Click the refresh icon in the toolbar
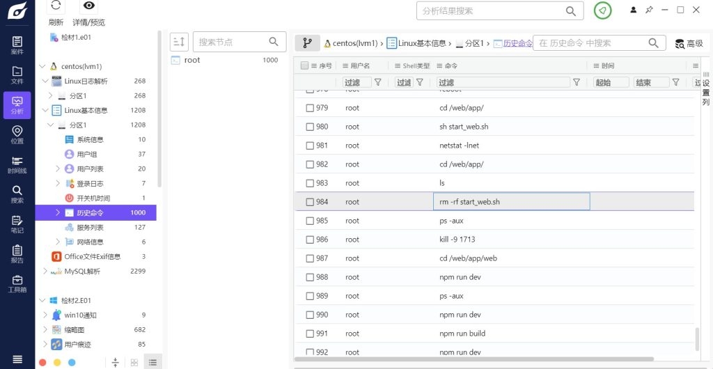 tap(56, 6)
